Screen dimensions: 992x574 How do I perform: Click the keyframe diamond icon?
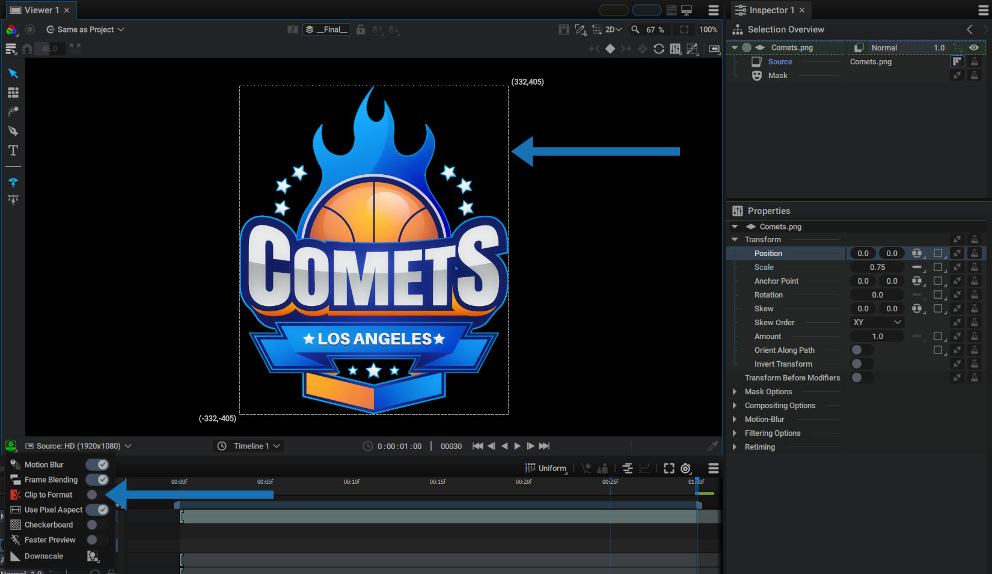pyautogui.click(x=610, y=49)
